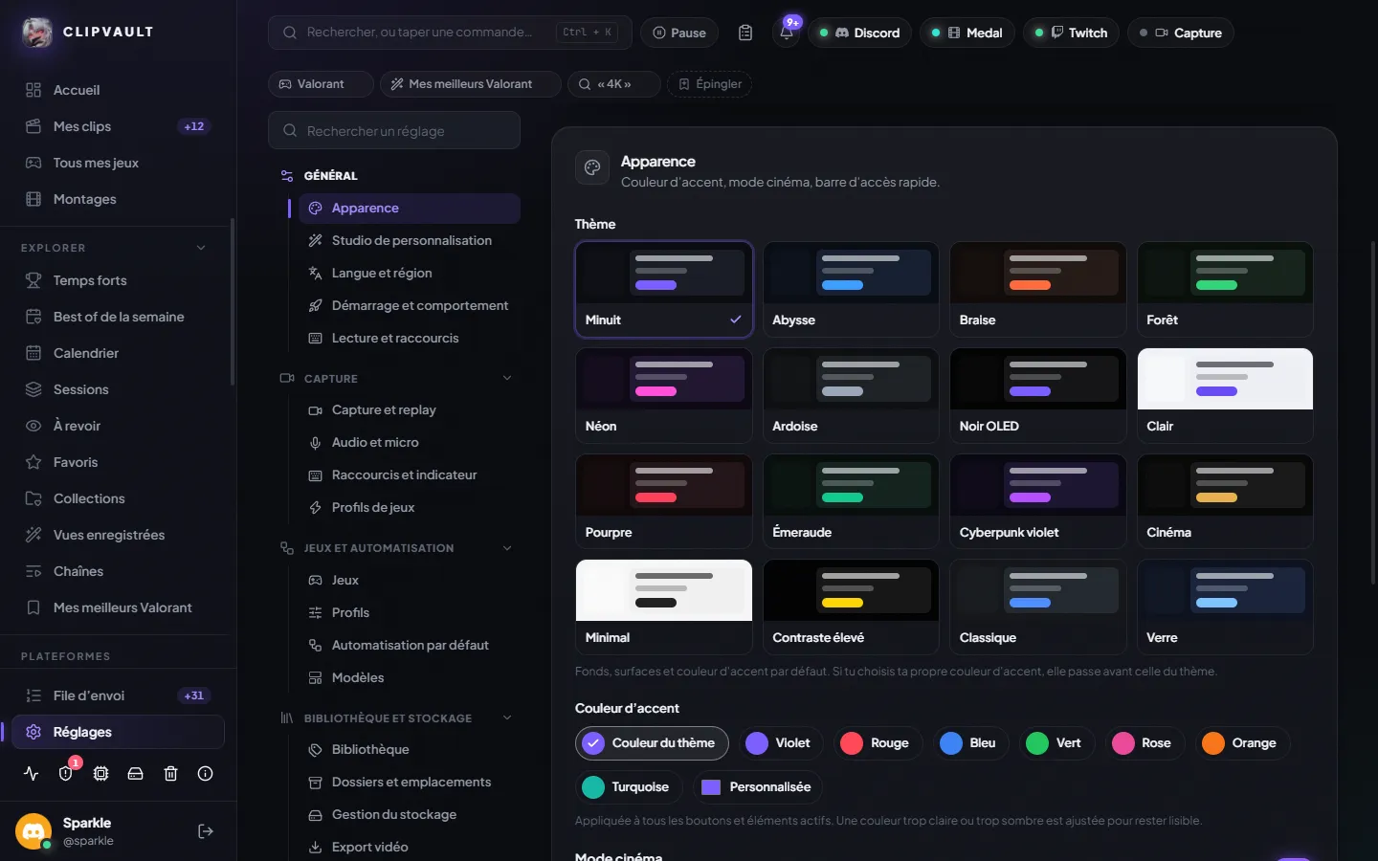Viewport: 1378px width, 861px height.
Task: Open the Twitch connection pill
Action: point(1071,33)
